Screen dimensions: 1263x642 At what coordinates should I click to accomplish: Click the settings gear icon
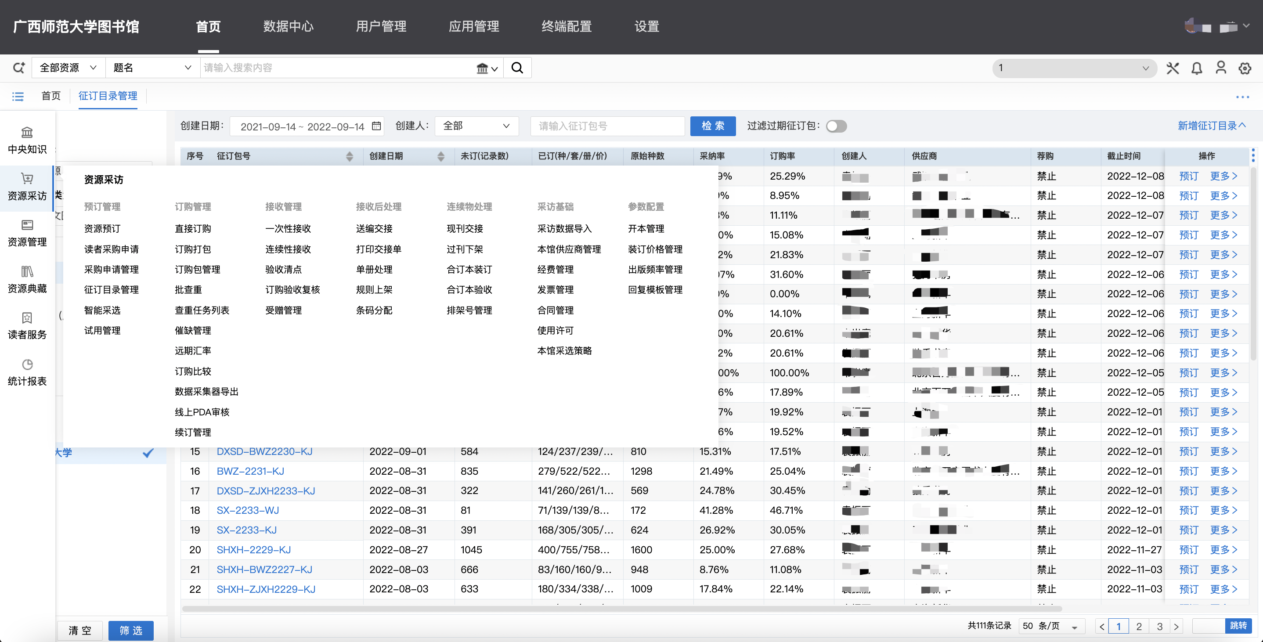(1245, 68)
